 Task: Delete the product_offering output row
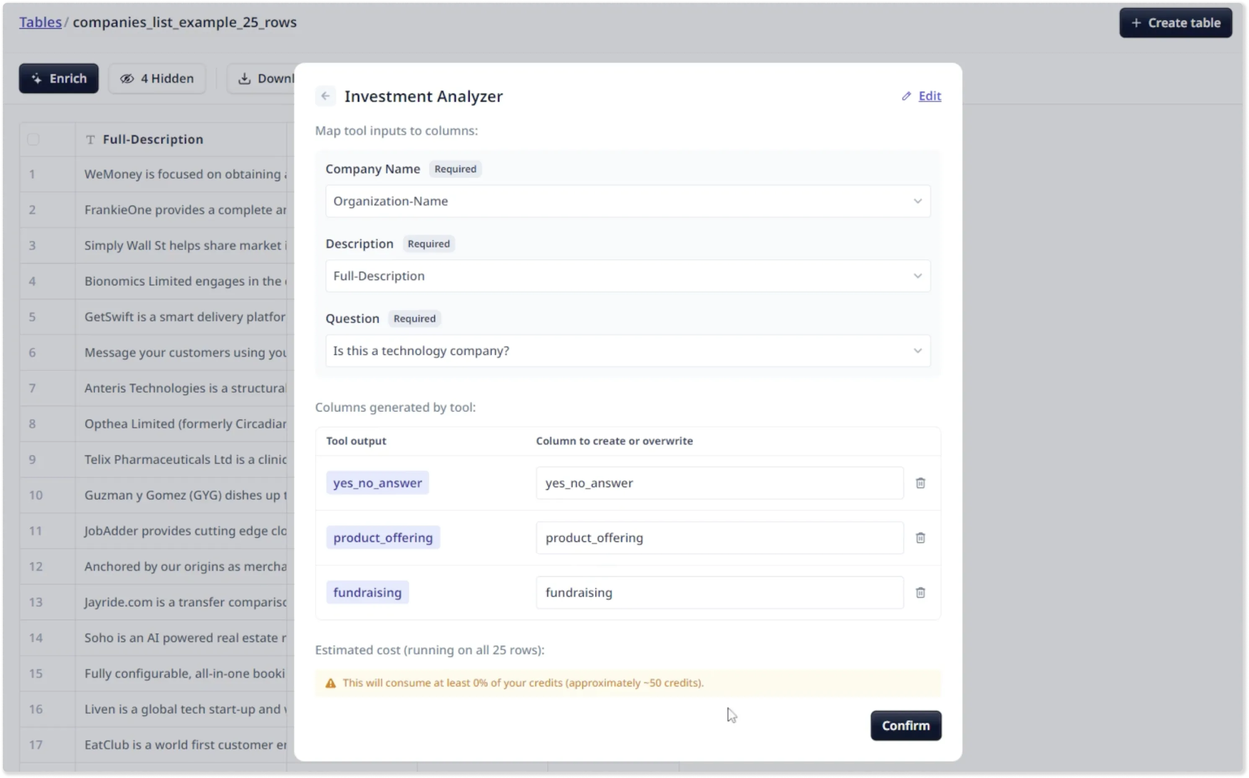tap(920, 538)
